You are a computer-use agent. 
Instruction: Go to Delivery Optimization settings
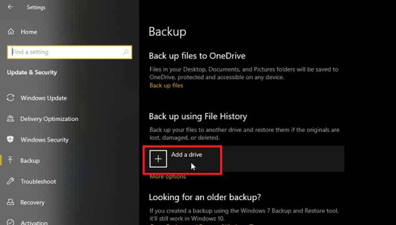[49, 119]
